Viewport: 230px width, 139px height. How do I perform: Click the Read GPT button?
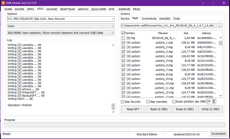[133, 109]
